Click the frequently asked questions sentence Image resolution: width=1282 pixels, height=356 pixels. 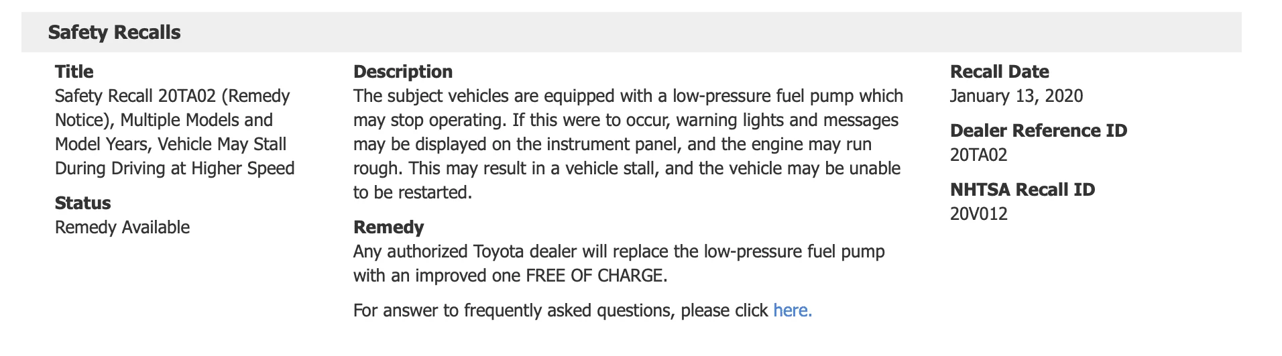tap(583, 310)
